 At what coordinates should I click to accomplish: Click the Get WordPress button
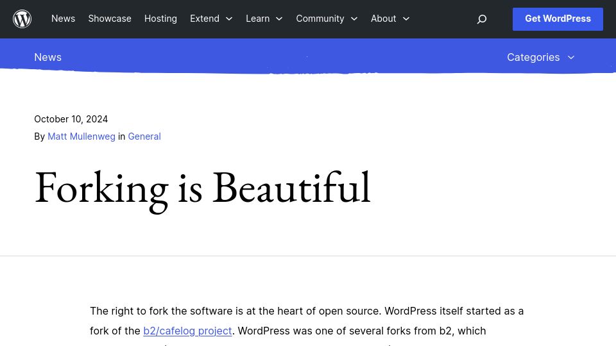(558, 19)
